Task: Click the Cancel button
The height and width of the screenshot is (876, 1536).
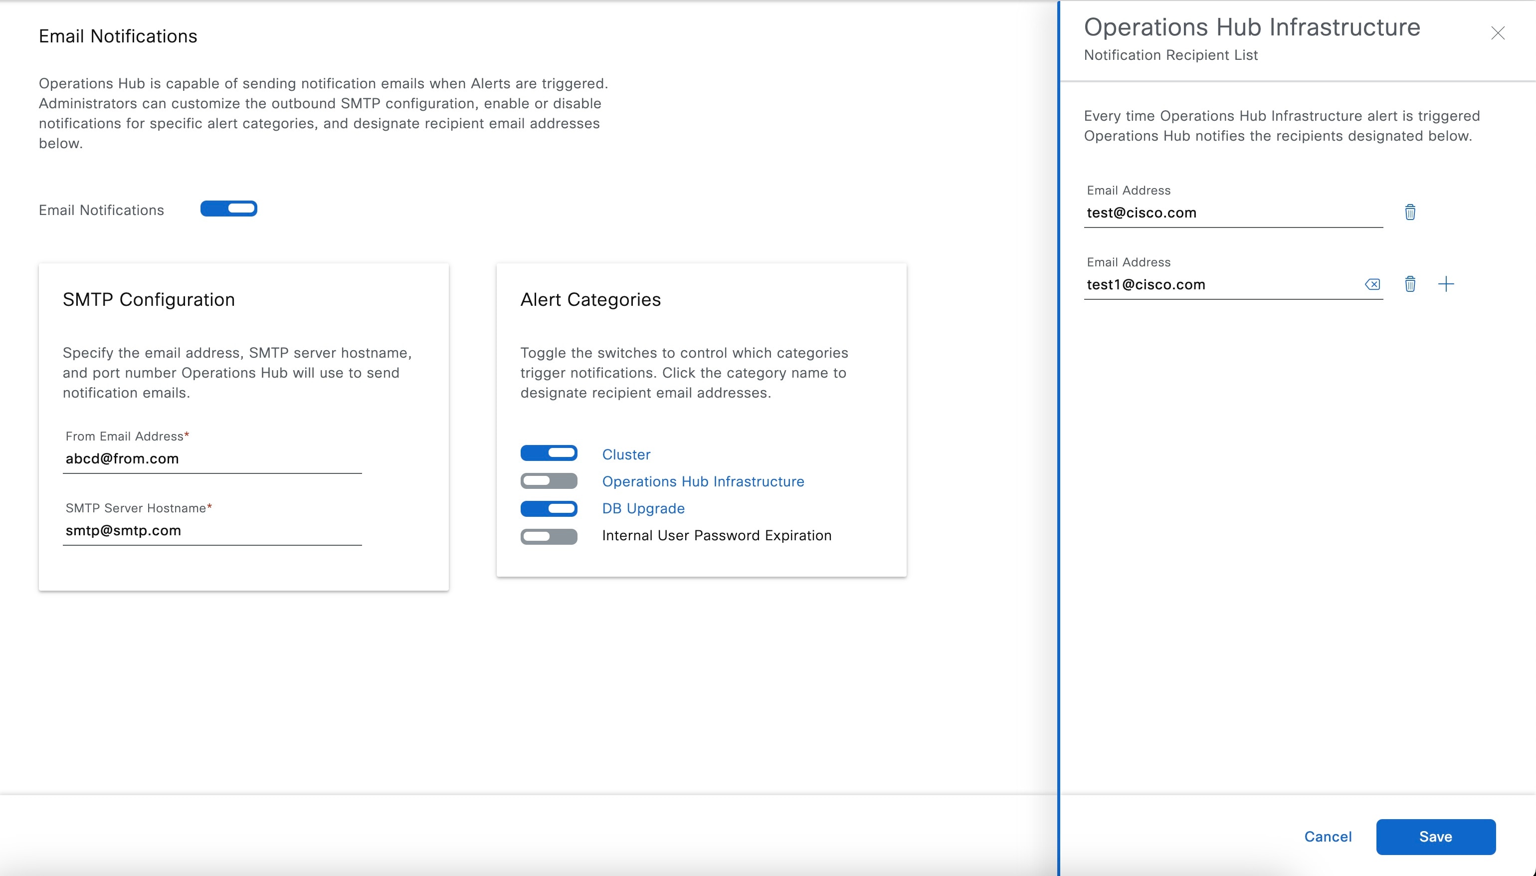Action: point(1328,836)
